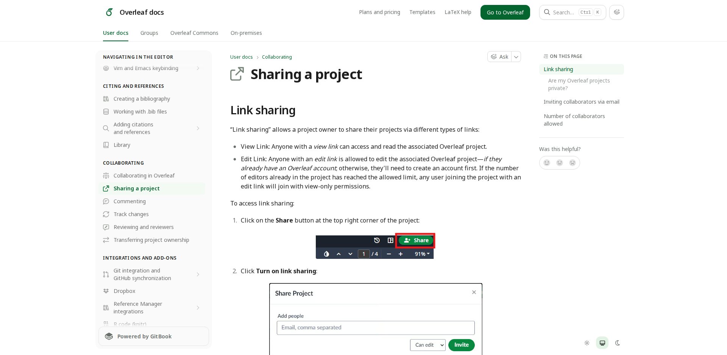Image resolution: width=727 pixels, height=355 pixels.
Task: Open the dropdown arrow next to Ask
Action: coord(516,57)
